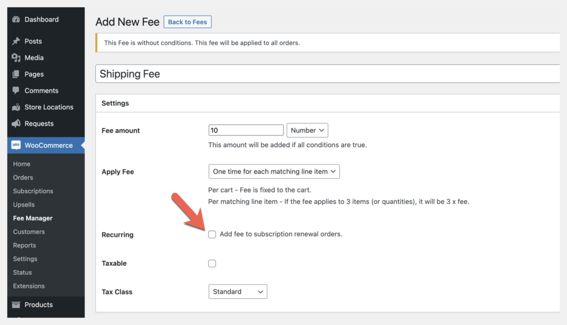Open the Number fee type dropdown
The width and height of the screenshot is (567, 325).
pos(307,130)
